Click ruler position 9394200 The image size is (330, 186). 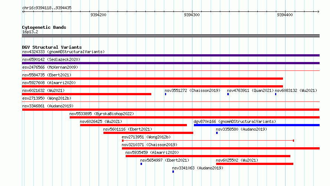coord(98,15)
